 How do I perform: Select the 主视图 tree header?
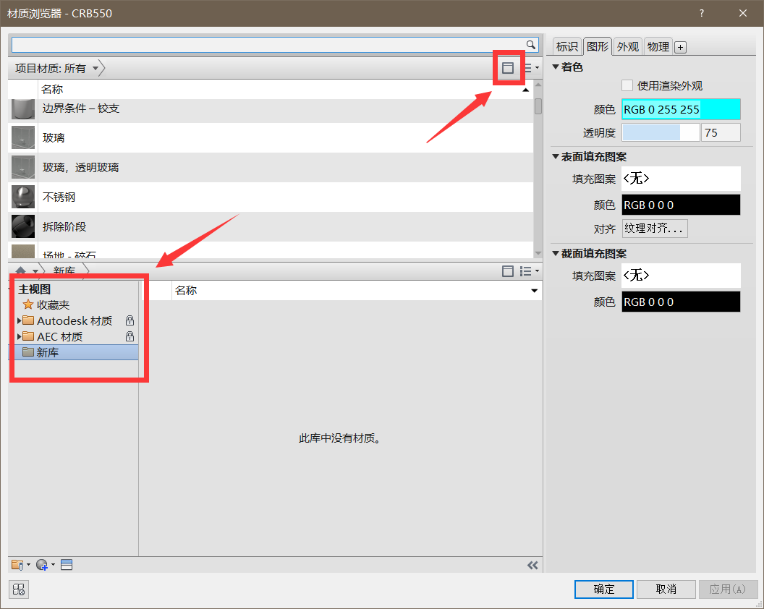tap(34, 289)
